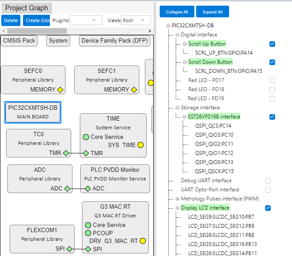The width and height of the screenshot is (292, 256).
Task: Select the PIC32CXMTSH-DB main board block
Action: pyautogui.click(x=33, y=112)
